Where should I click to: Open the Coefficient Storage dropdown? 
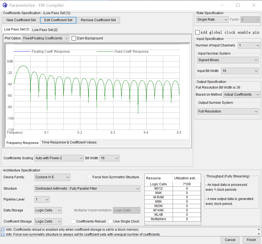(48, 221)
